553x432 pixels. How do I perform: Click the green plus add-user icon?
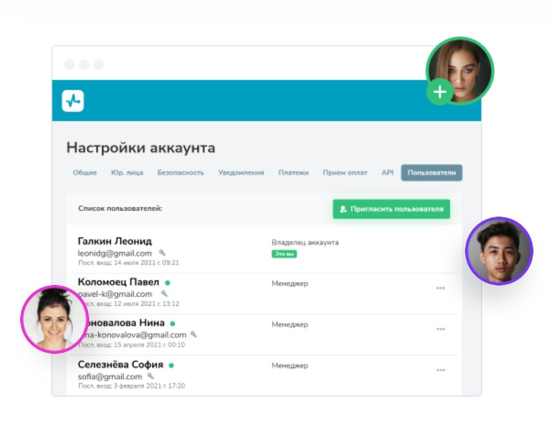439,93
